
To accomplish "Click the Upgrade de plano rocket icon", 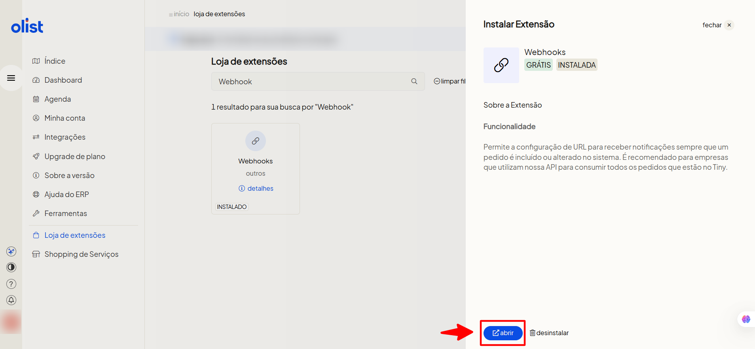I will pos(36,156).
